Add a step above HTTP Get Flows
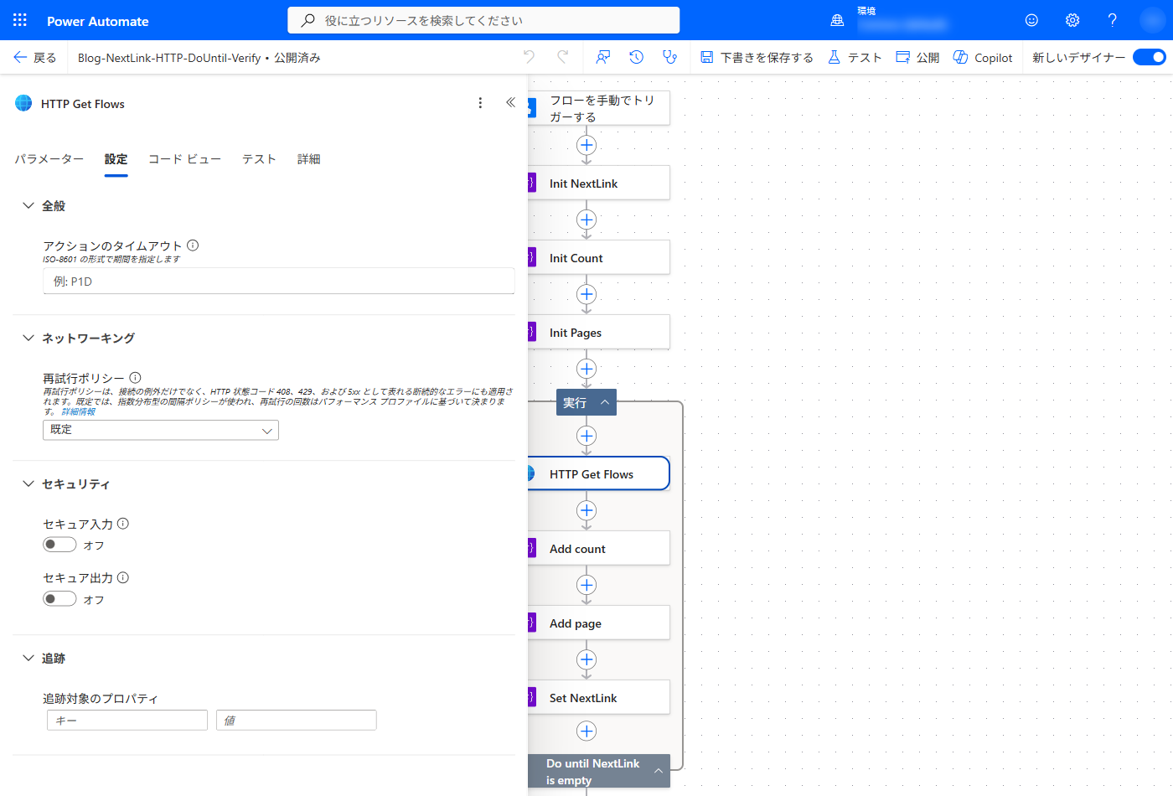The height and width of the screenshot is (796, 1173). [x=586, y=436]
